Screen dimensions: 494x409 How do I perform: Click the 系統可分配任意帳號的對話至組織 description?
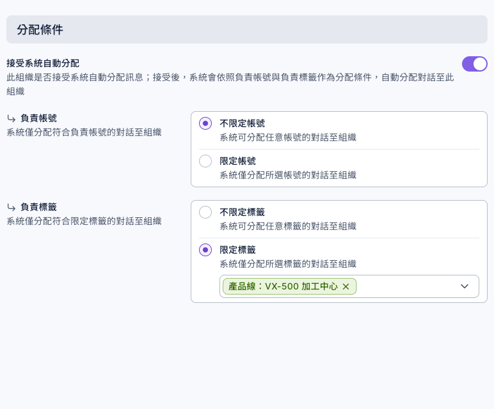288,137
